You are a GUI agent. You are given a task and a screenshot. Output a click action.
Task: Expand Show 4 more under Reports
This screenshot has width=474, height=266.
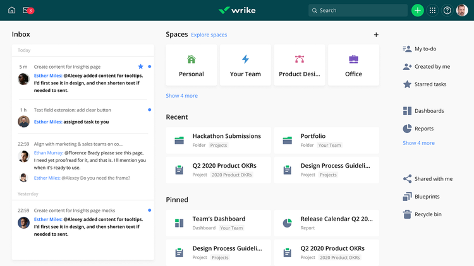[x=418, y=143]
